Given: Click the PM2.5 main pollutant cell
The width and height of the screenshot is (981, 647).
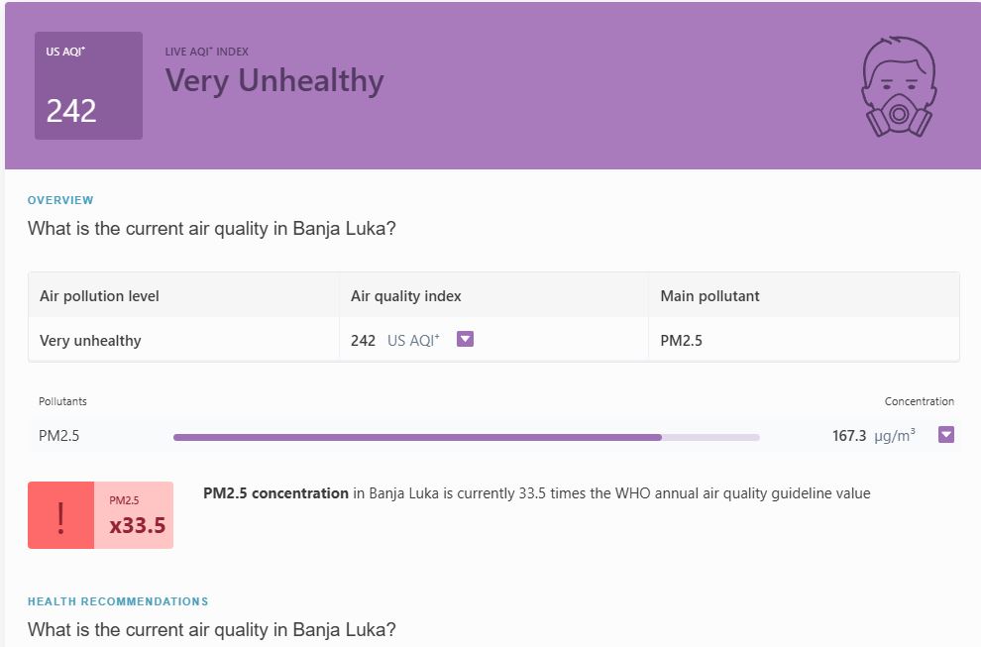Looking at the screenshot, I should (682, 341).
